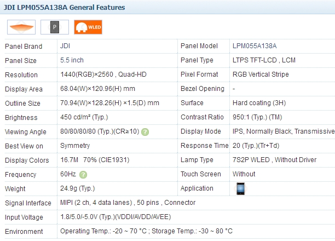Screen dimensions: 335x241
Task: Click the 'MIPI (2 ch, 4 data lanes)' signal interface
Action: click(96, 203)
